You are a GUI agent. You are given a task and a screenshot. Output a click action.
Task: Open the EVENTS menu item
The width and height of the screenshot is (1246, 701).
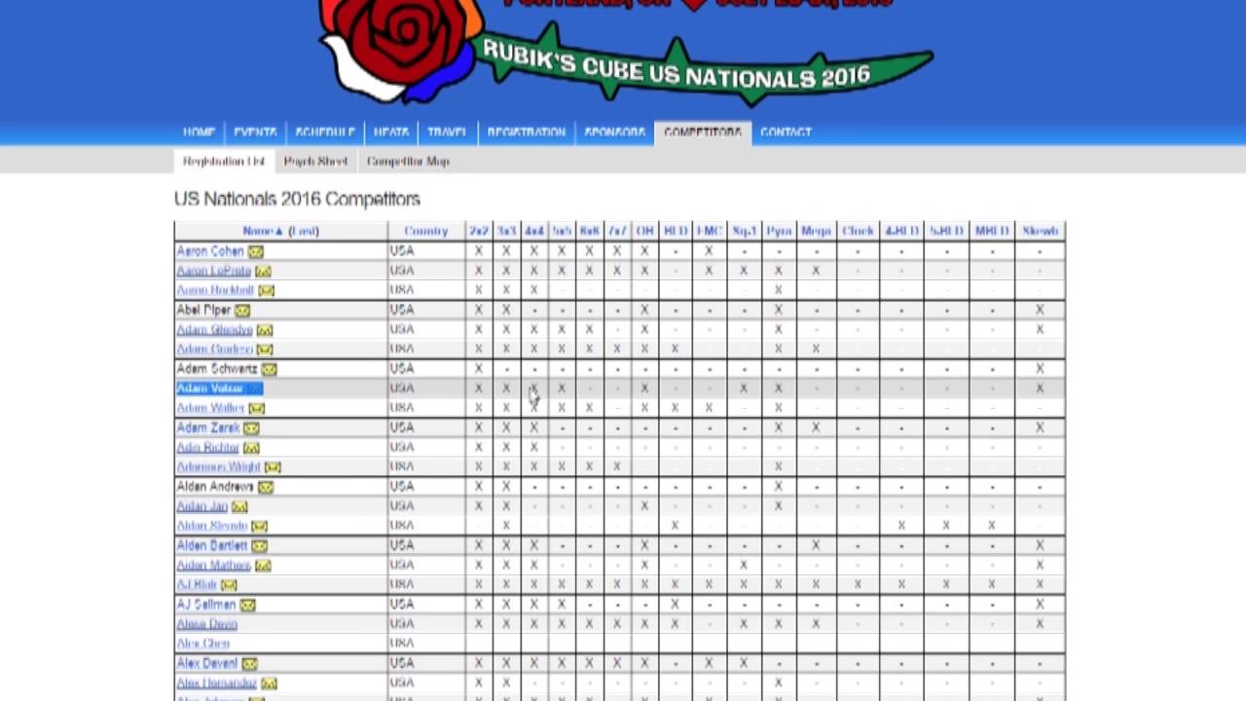click(x=255, y=132)
